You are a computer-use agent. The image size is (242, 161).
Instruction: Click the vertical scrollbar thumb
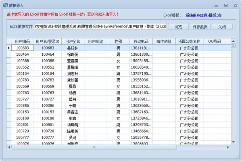[x=233, y=46]
